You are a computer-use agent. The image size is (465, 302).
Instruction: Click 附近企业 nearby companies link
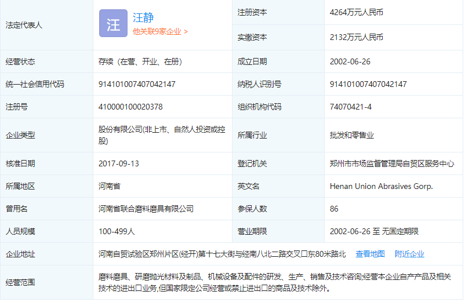409,254
